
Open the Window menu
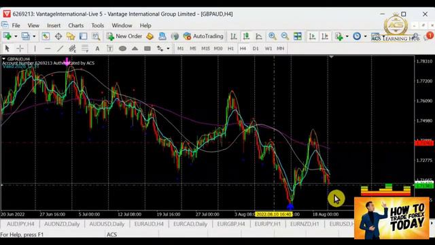pyautogui.click(x=122, y=26)
